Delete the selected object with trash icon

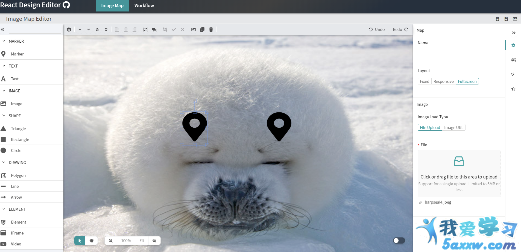tap(211, 30)
